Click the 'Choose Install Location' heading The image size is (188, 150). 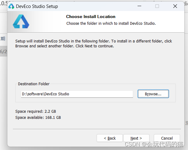(91, 16)
